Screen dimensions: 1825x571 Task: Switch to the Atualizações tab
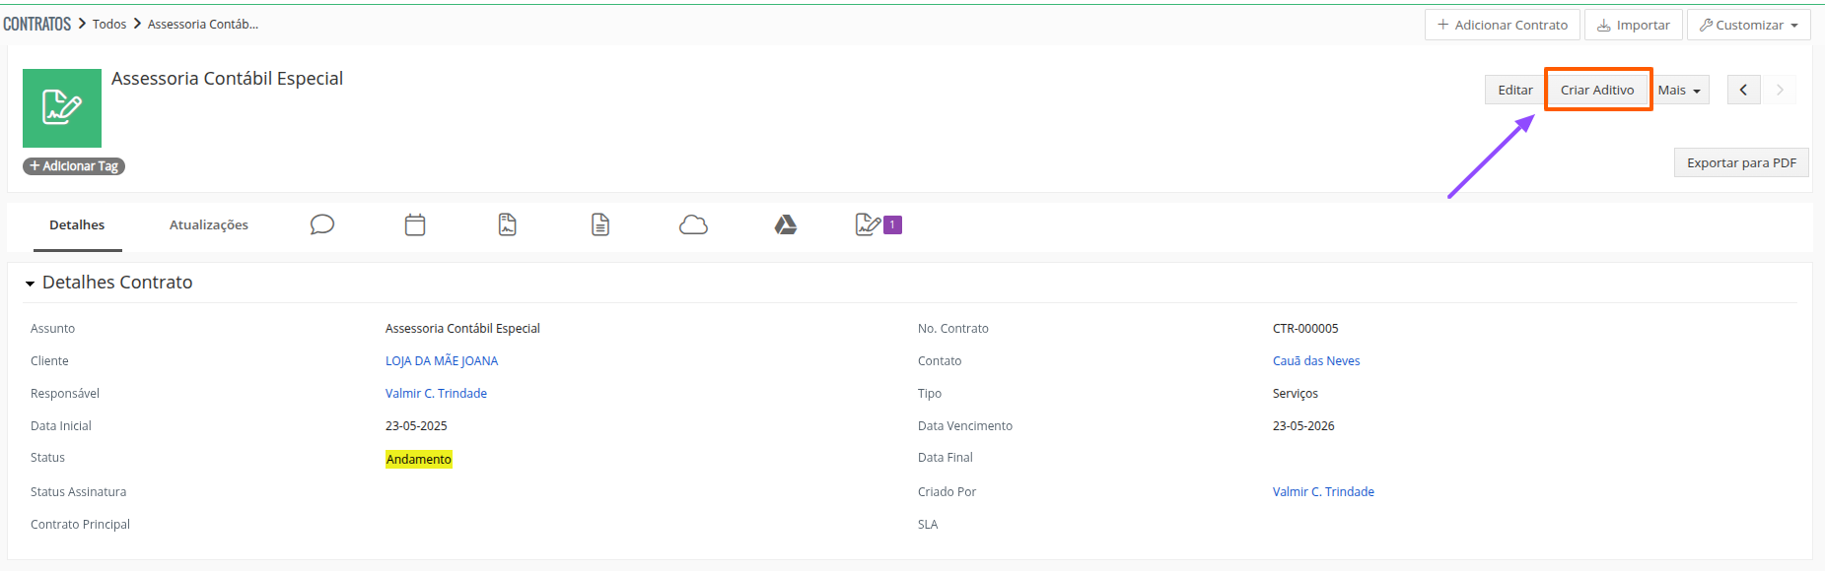pos(209,224)
